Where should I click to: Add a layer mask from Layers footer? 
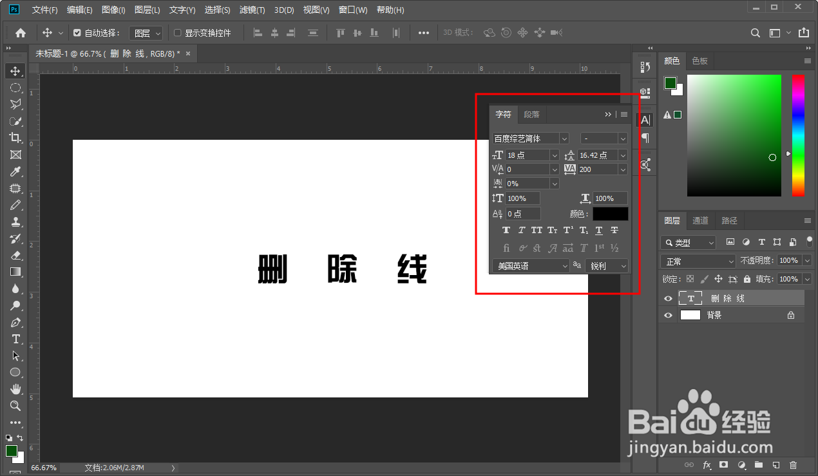point(724,464)
